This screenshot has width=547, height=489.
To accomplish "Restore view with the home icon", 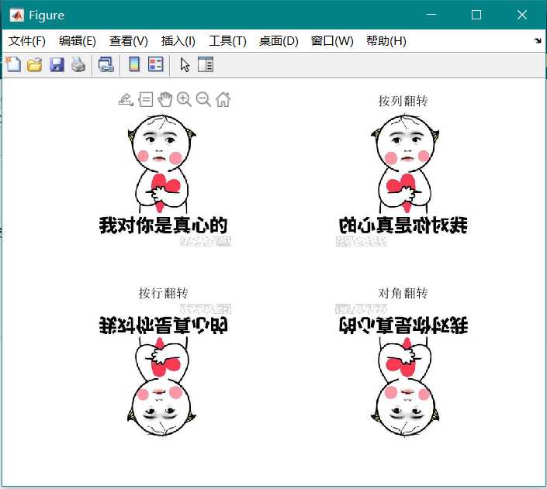I will click(223, 100).
